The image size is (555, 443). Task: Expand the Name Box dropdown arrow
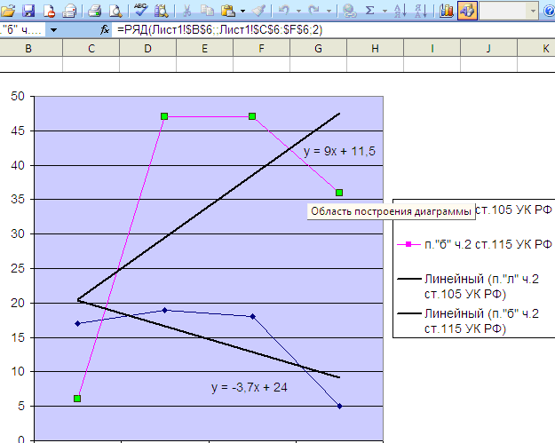pyautogui.click(x=53, y=30)
